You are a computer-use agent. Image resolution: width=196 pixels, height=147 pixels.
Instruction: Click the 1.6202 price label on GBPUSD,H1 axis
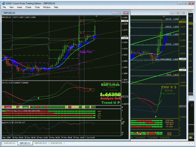[125, 38]
